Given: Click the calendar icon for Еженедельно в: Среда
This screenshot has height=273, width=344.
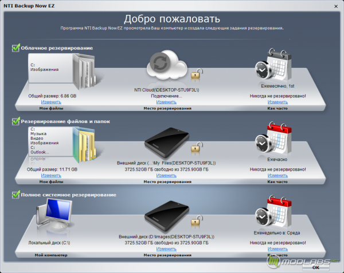Looking at the screenshot, I should [273, 211].
